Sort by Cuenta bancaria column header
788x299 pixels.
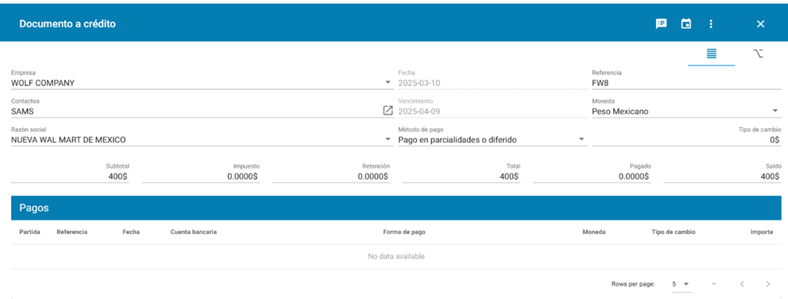(x=194, y=232)
